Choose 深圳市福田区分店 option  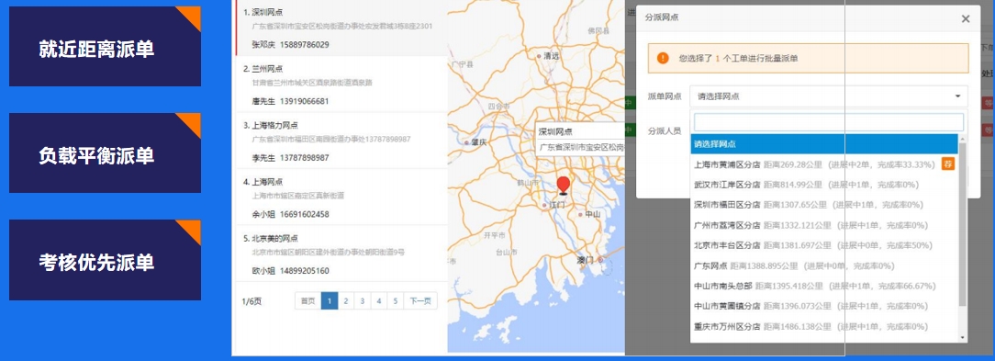coord(824,205)
